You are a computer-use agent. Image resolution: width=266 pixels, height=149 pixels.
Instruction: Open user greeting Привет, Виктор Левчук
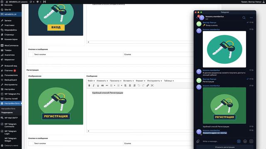(253, 2)
